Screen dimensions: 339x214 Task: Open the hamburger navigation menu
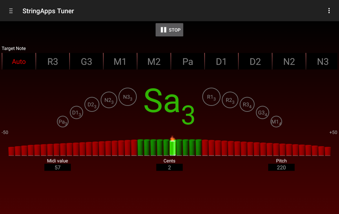tap(11, 11)
